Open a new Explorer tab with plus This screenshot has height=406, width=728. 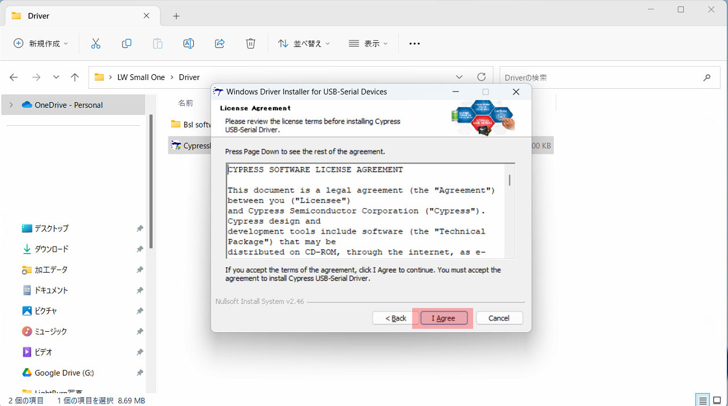click(176, 16)
